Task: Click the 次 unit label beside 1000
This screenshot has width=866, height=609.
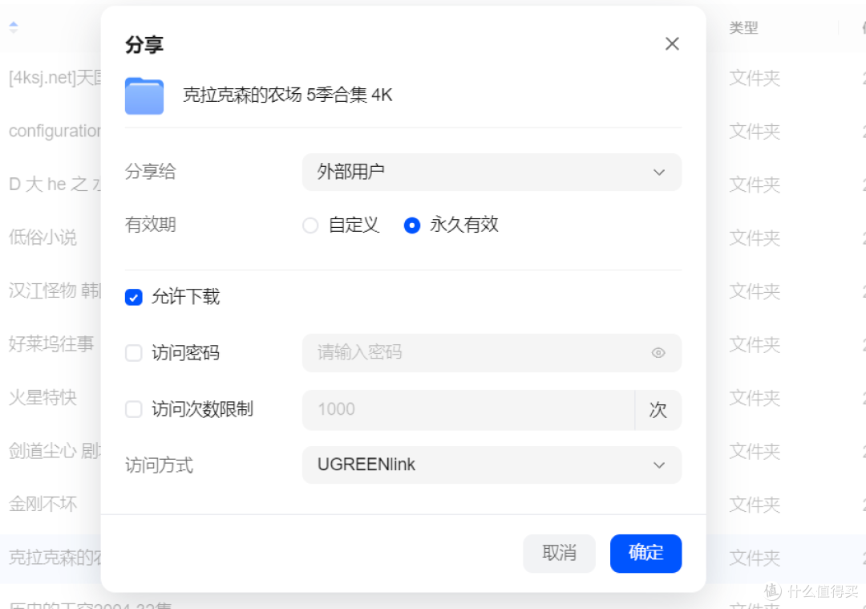Action: pyautogui.click(x=658, y=410)
